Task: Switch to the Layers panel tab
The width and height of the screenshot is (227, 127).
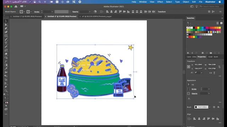Action: tap(189, 57)
